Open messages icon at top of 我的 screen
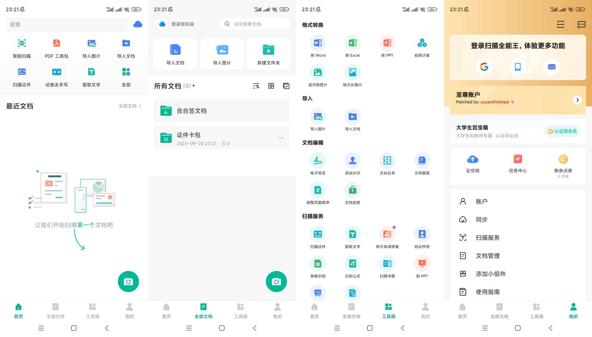The image size is (592, 337). pyautogui.click(x=581, y=24)
